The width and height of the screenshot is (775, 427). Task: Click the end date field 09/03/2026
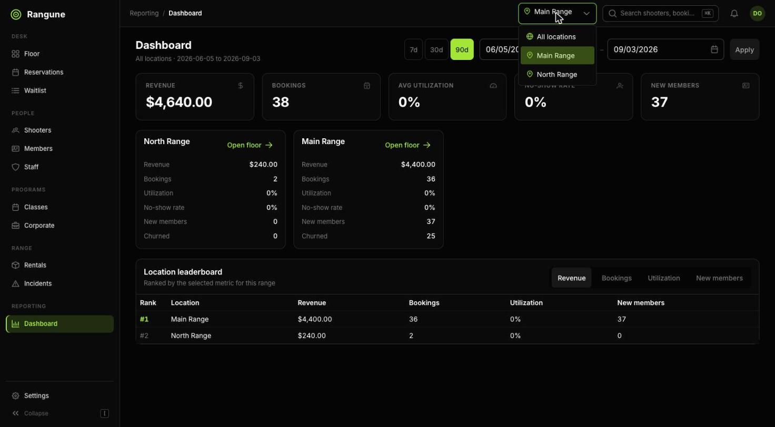click(665, 49)
